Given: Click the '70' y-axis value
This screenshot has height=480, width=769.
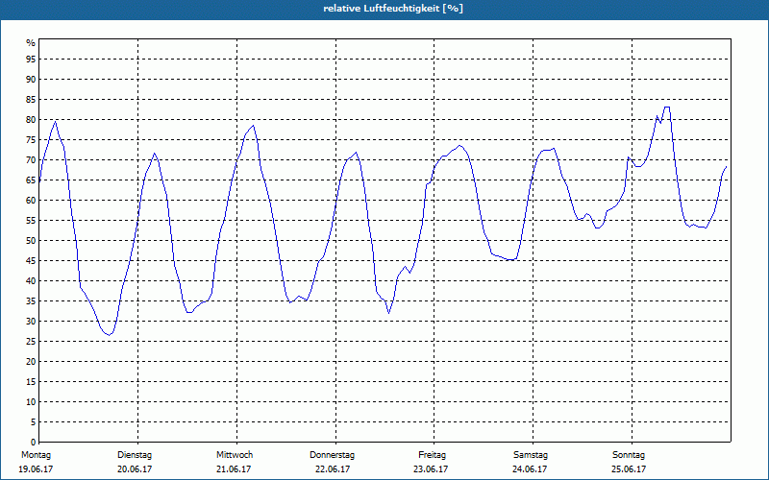Looking at the screenshot, I should click(31, 160).
